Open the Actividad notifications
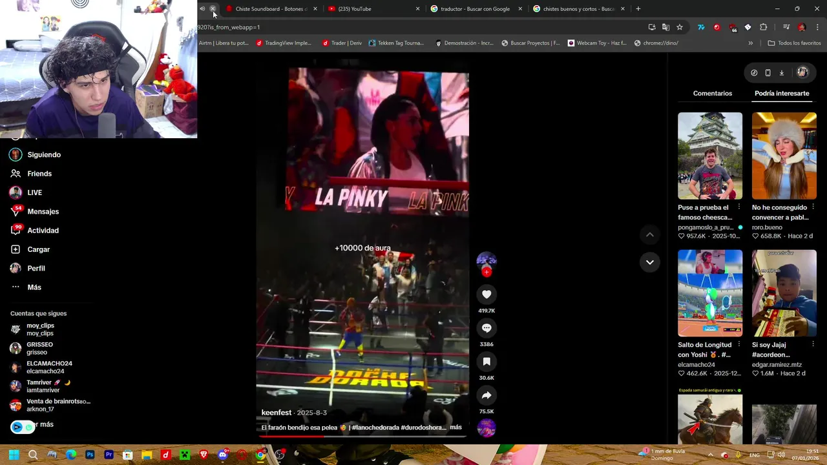Screen dimensions: 827x465 point(34,231)
